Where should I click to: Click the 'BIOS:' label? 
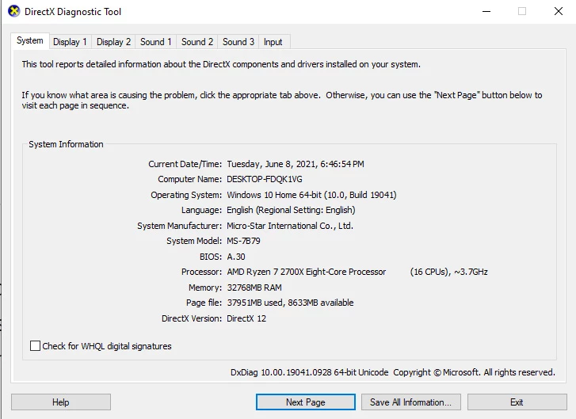[x=211, y=257]
